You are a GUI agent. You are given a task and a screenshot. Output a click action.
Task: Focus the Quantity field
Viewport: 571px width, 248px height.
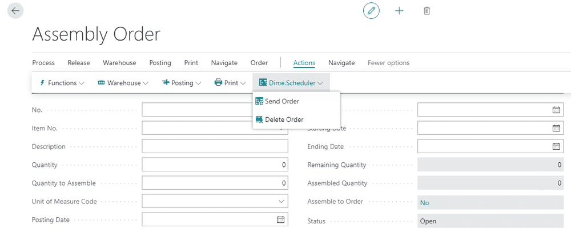click(215, 165)
